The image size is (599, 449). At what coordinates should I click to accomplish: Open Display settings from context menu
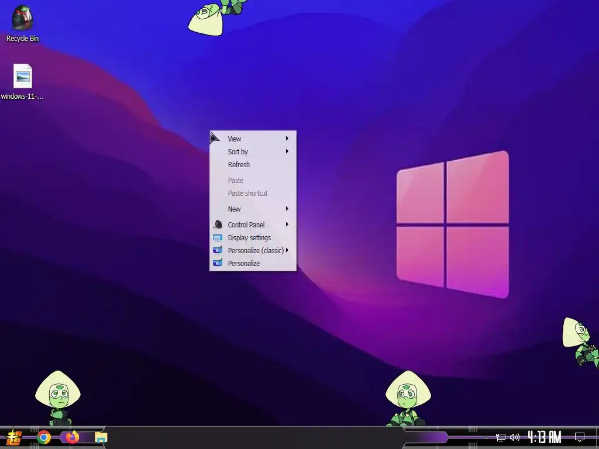[x=253, y=237]
